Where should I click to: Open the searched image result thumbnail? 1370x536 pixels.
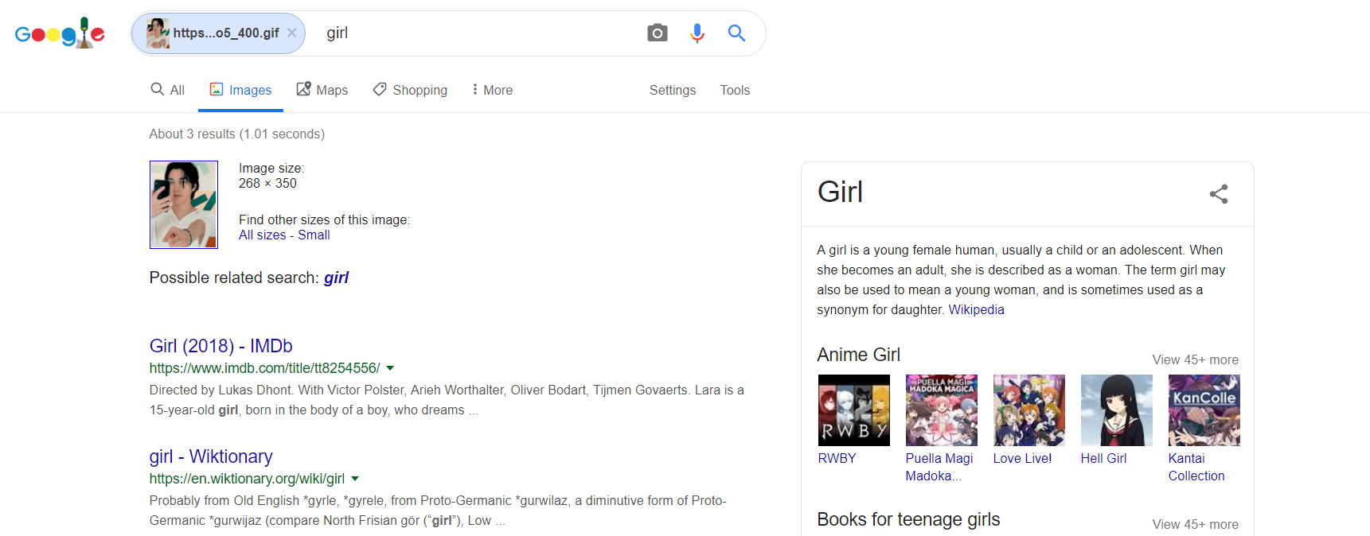tap(184, 204)
